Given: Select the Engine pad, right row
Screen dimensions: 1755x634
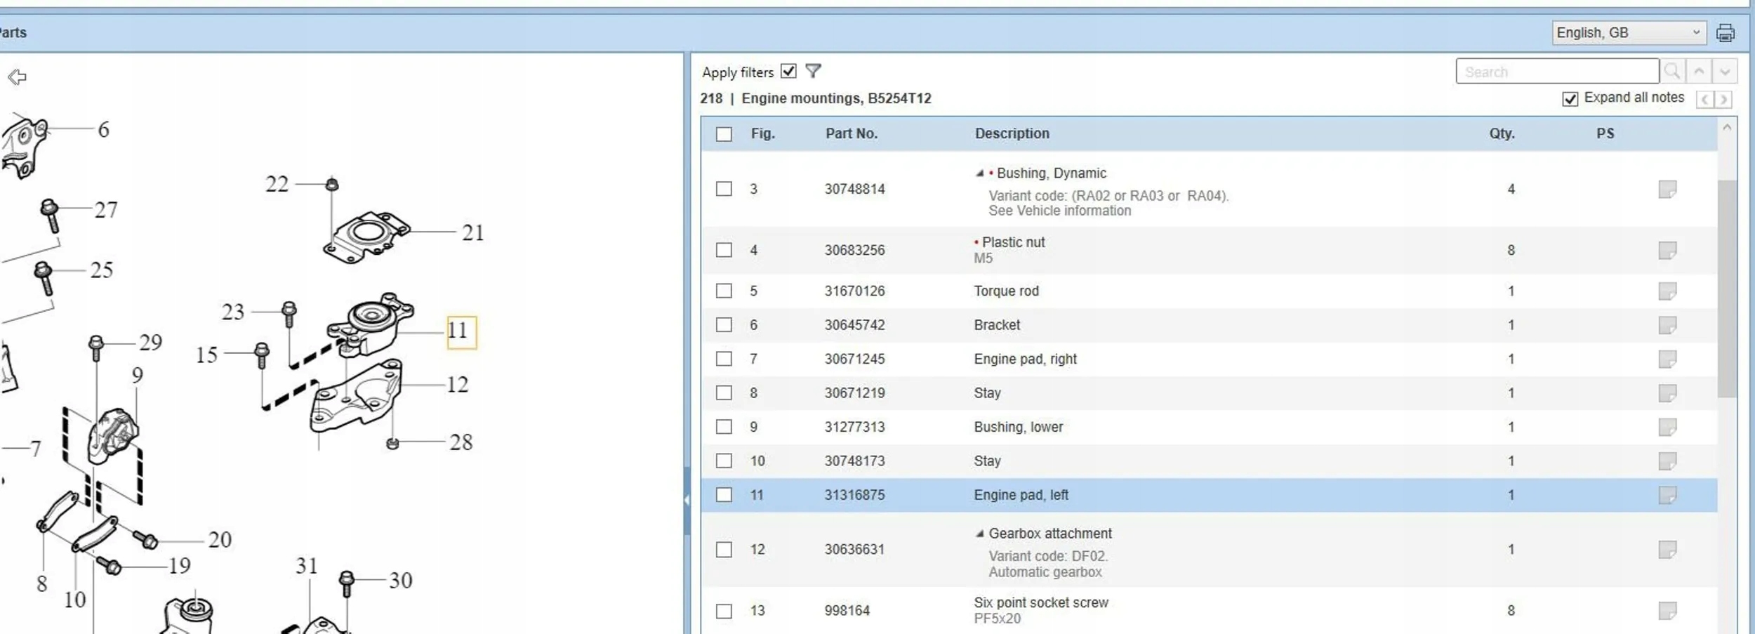Looking at the screenshot, I should click(x=1209, y=359).
